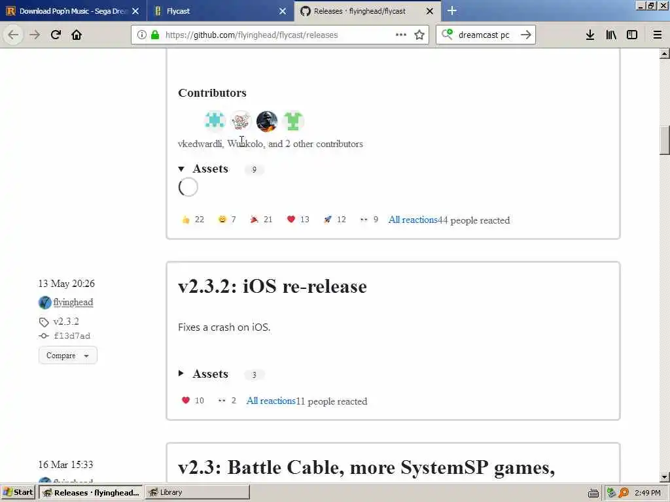The image size is (670, 502).
Task: Open the teal pixel contributor avatar
Action: pos(215,121)
